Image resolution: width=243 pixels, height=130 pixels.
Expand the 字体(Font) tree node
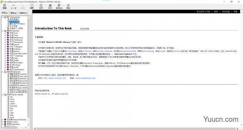(x=5, y=33)
